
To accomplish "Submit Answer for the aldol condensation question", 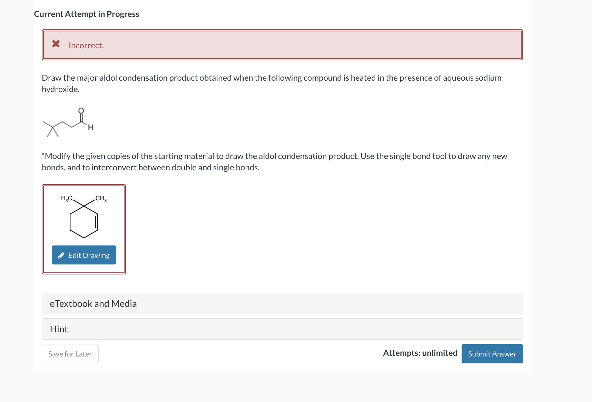I will click(492, 354).
